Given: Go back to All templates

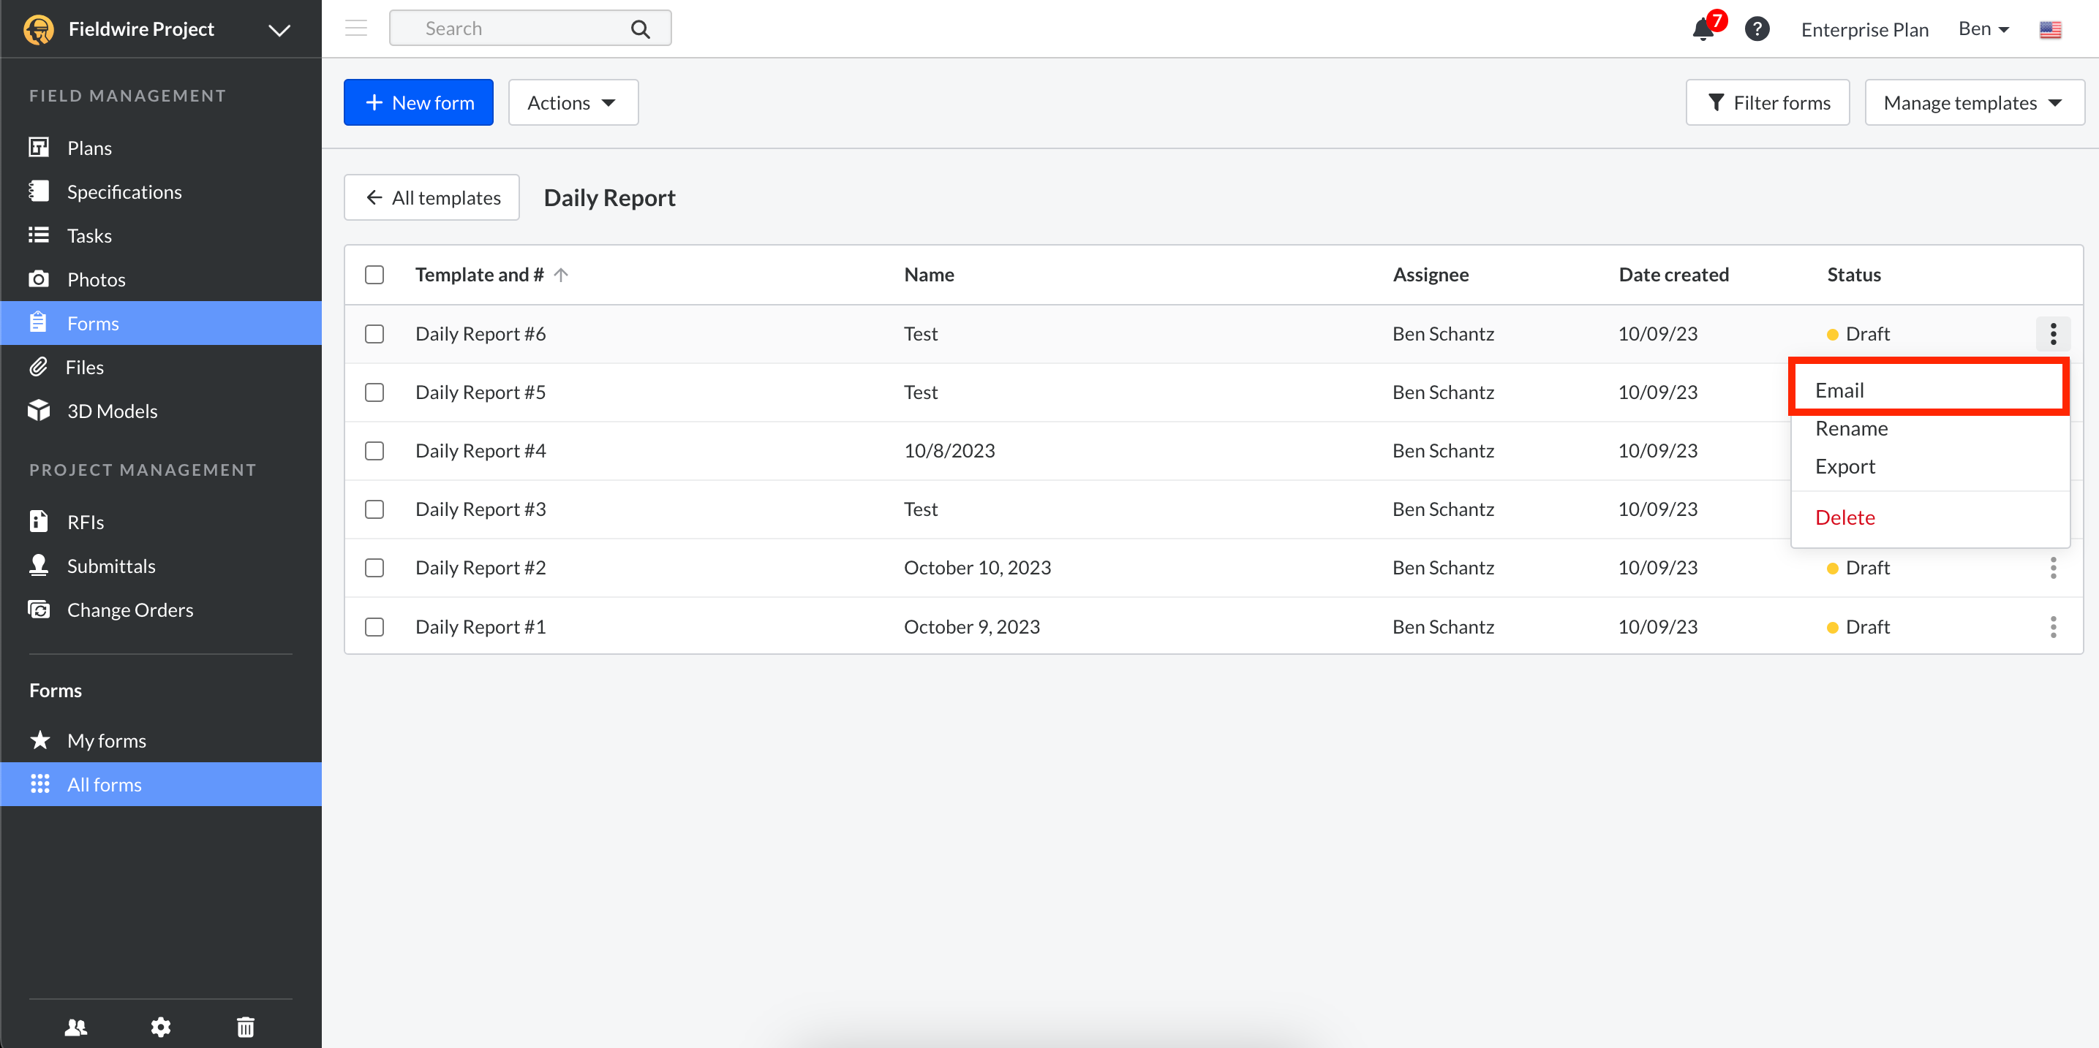Looking at the screenshot, I should tap(432, 198).
